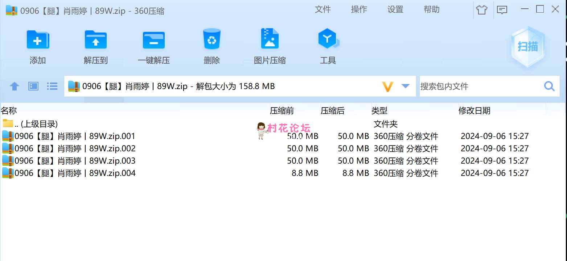This screenshot has width=567, height=261.
Task: Open the 图片压缩 image compression tool
Action: [270, 39]
